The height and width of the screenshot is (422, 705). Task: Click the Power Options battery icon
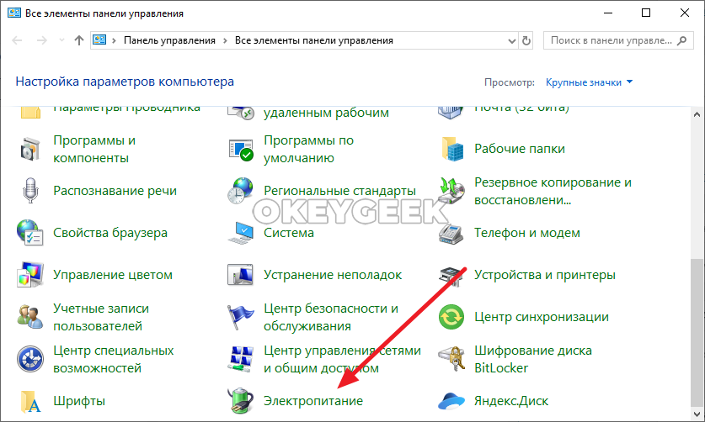pyautogui.click(x=241, y=401)
